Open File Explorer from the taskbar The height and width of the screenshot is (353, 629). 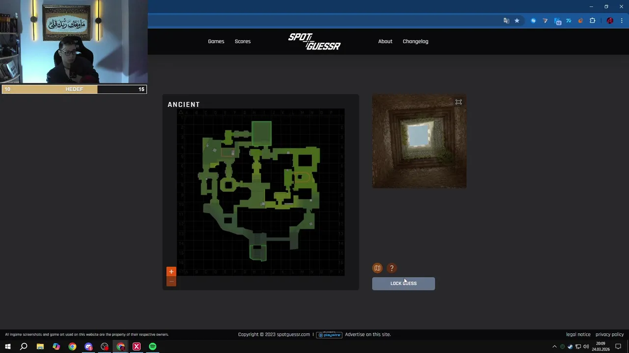click(x=40, y=347)
